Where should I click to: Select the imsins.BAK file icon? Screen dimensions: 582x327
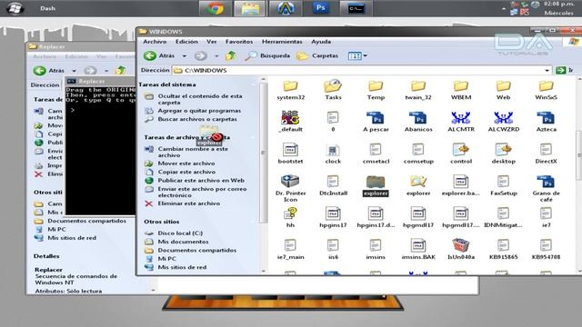[x=418, y=249]
